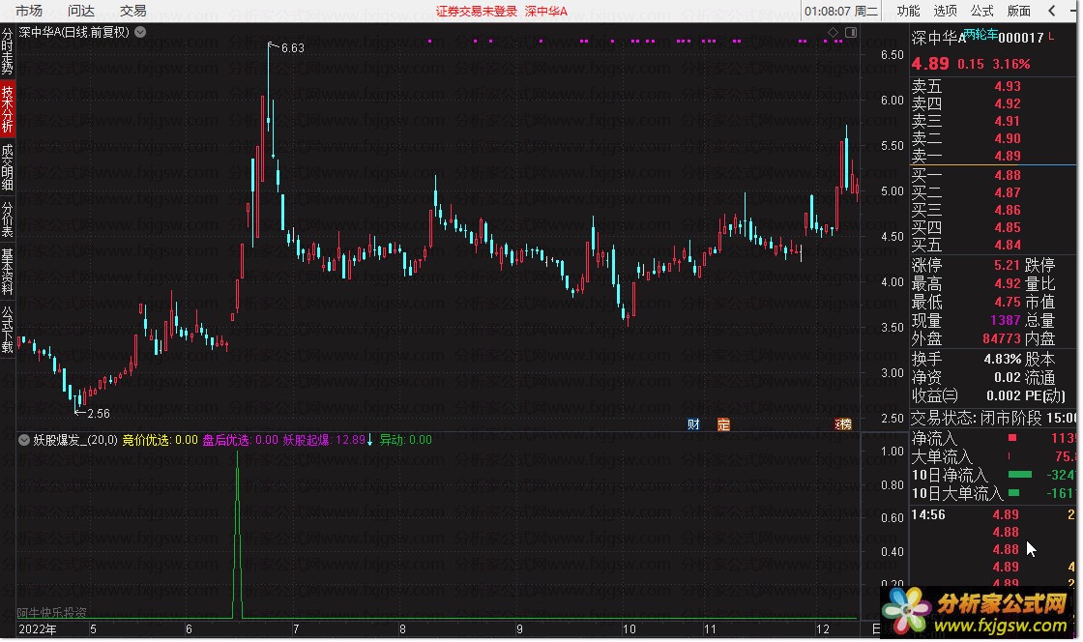The height and width of the screenshot is (642, 1083).
Task: Click 证券交易未登录 login text
Action: click(476, 11)
